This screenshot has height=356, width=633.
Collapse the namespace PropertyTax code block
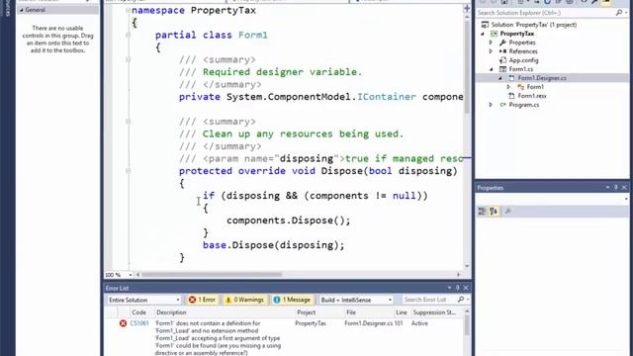(x=128, y=10)
